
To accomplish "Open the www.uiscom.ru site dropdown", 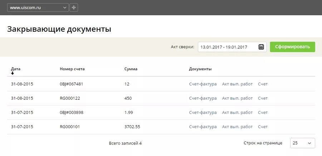I will coord(38,7).
